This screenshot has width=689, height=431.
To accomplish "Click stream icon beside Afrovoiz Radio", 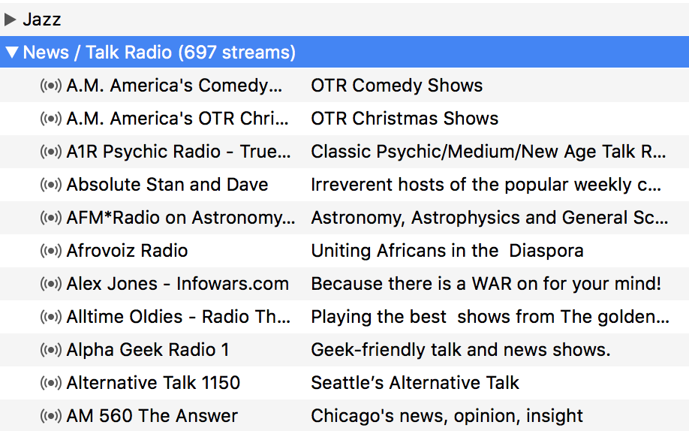I will [51, 250].
